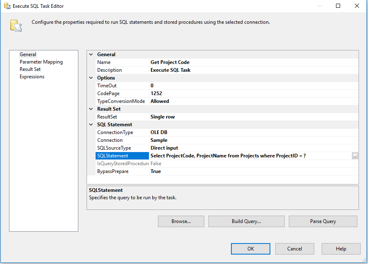Open the Browse dialog
Screen dimensions: 368x264
181,221
